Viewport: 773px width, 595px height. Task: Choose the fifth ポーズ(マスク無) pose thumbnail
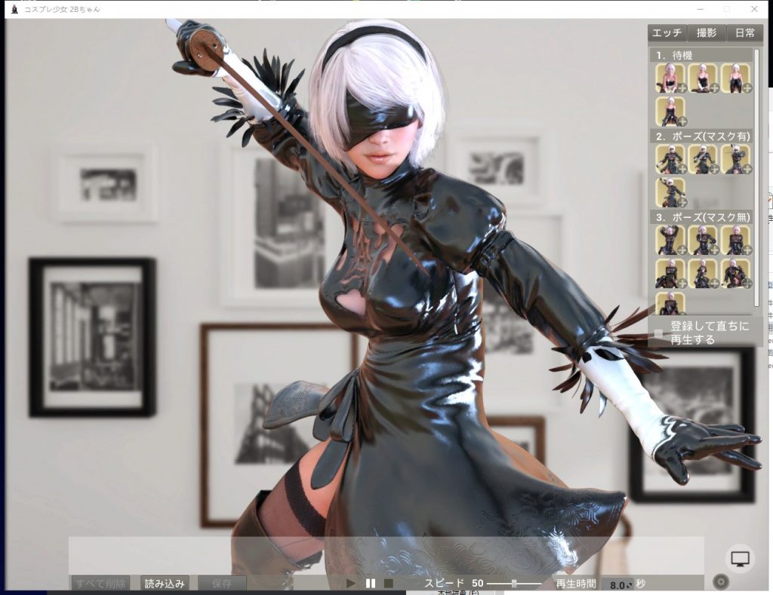click(703, 273)
